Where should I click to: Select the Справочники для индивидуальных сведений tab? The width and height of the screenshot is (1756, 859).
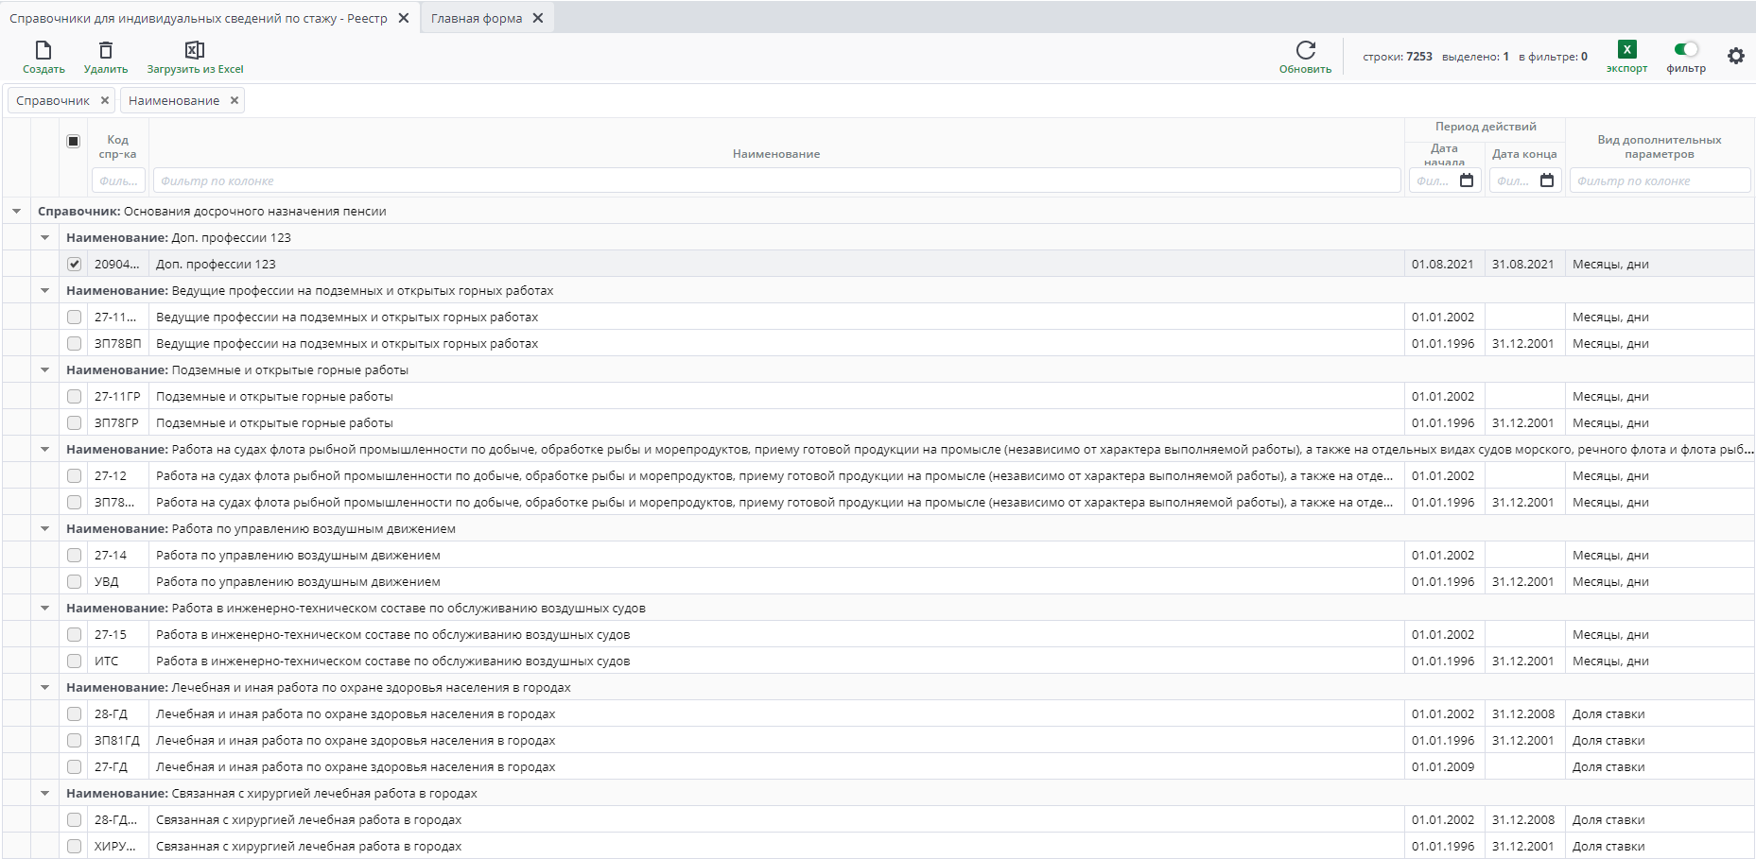click(x=199, y=18)
